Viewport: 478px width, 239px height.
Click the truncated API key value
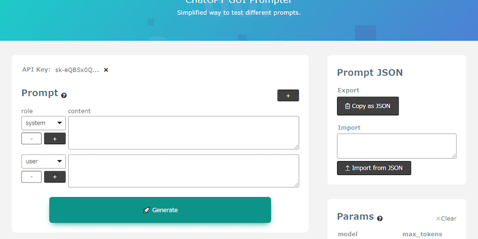pyautogui.click(x=77, y=70)
